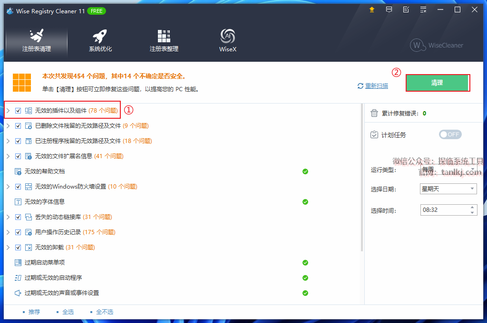Click the 无效的文件扩展名信息 icon

click(28, 156)
